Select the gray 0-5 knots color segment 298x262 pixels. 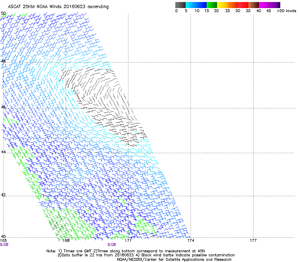click(x=180, y=5)
